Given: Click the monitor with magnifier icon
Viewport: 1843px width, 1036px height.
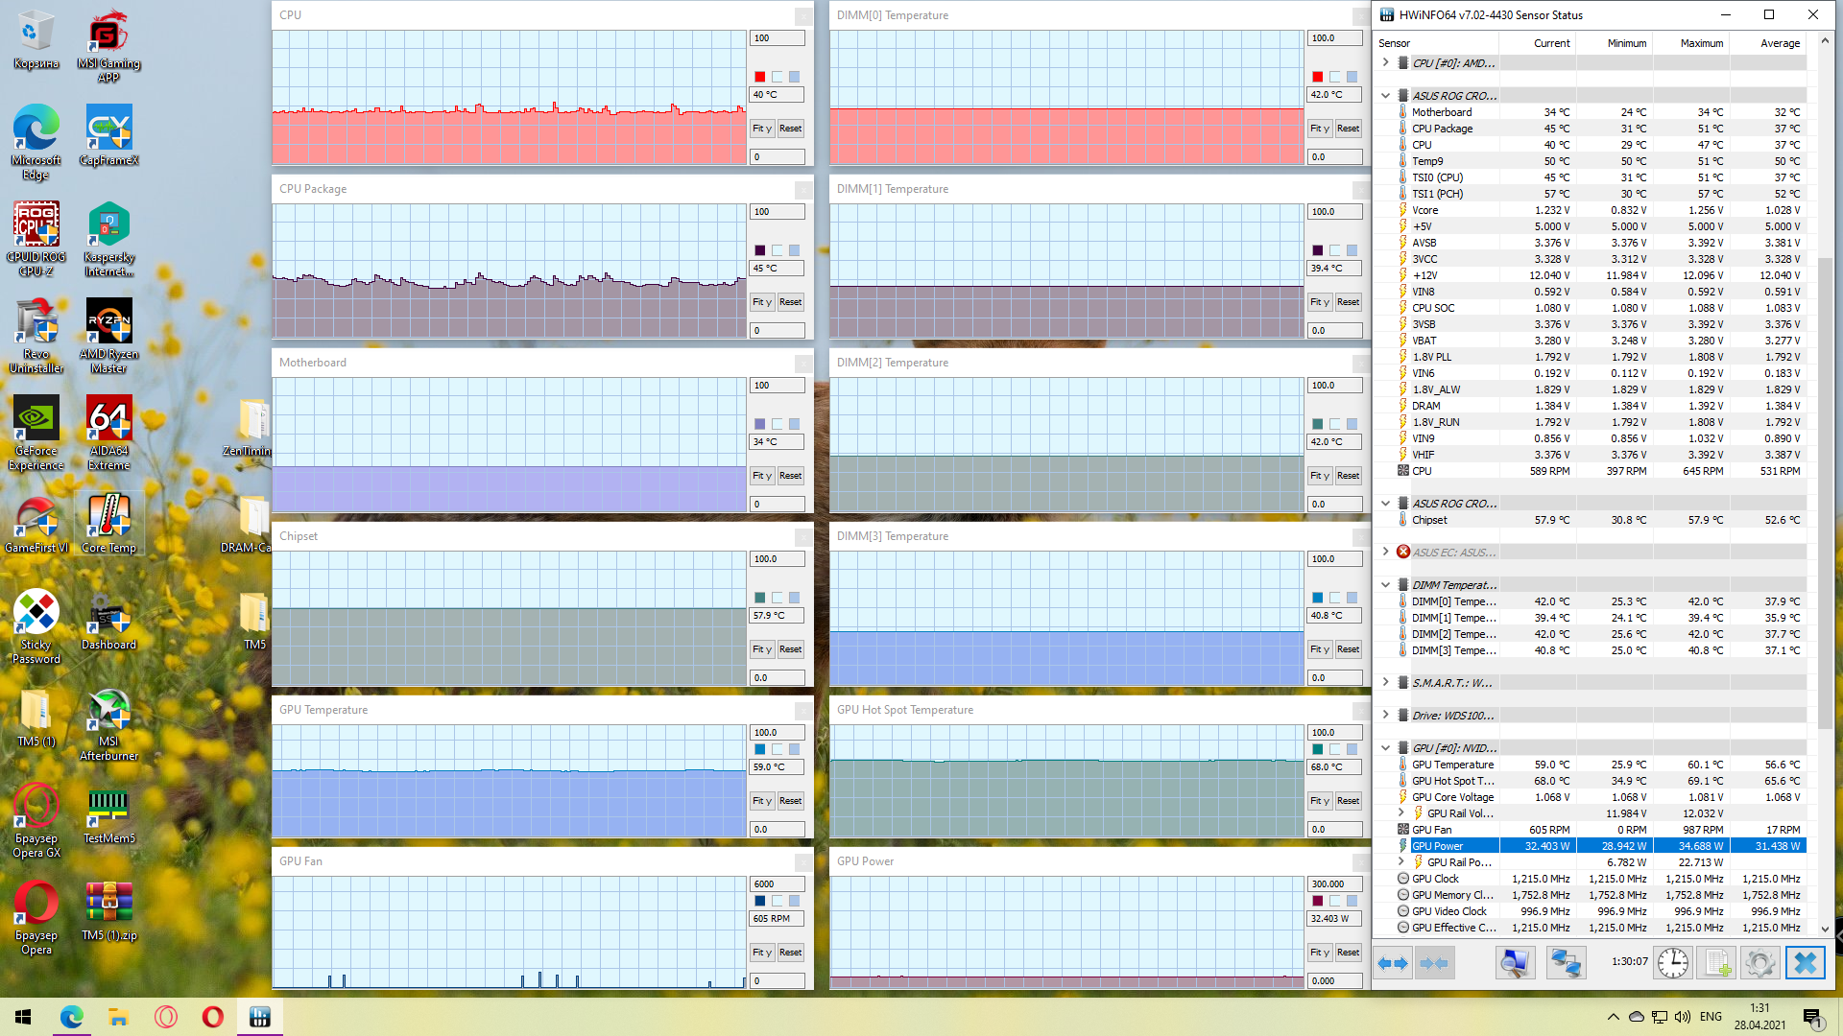Looking at the screenshot, I should pyautogui.click(x=1515, y=963).
